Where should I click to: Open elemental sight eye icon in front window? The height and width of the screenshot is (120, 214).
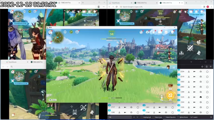coord(65,32)
